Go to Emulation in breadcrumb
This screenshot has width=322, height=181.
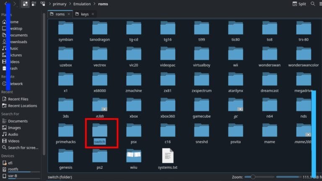coord(82,4)
